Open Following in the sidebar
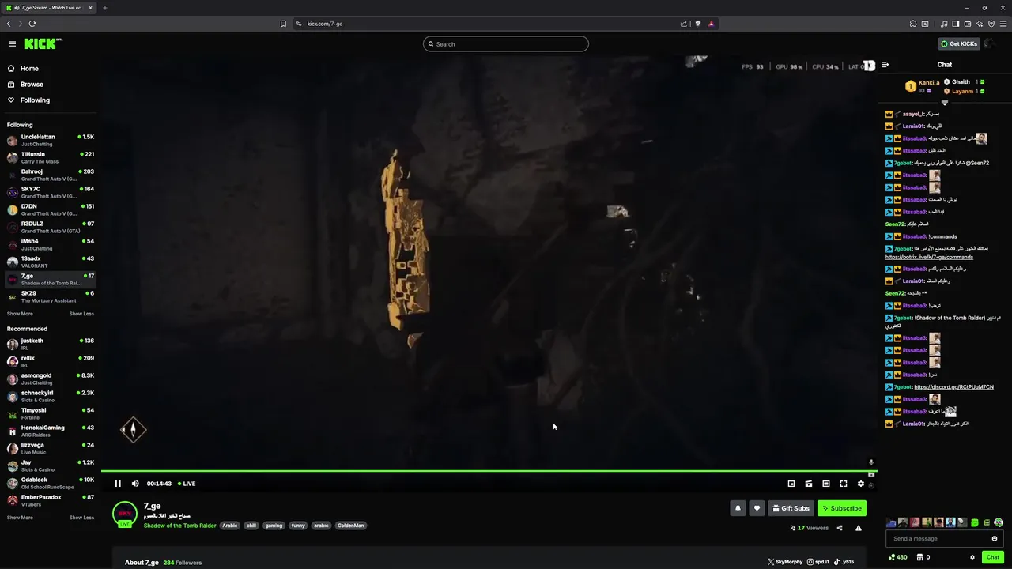 point(35,100)
